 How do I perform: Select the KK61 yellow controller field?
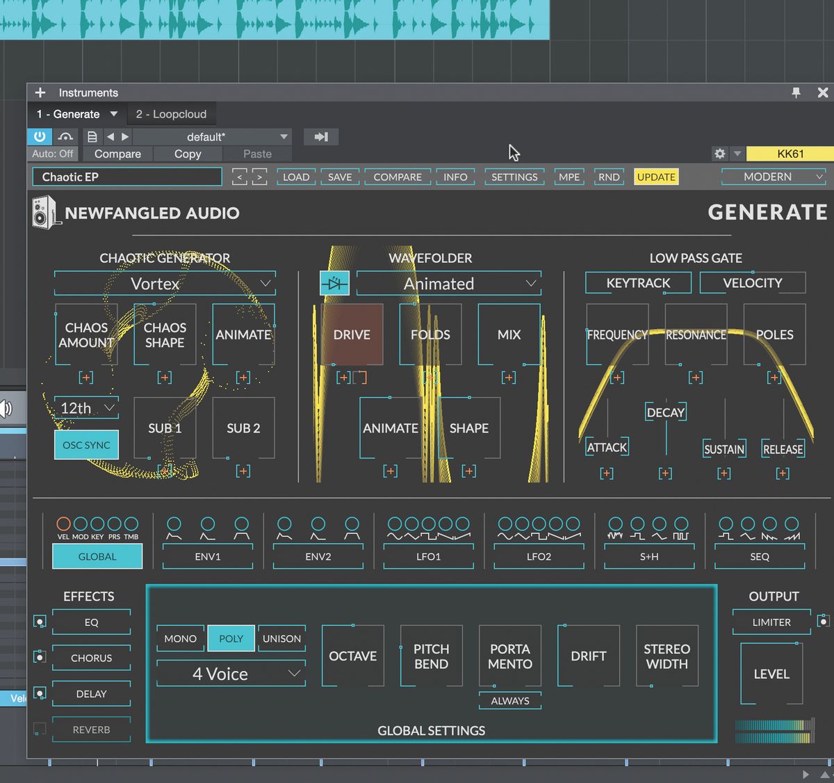(790, 154)
